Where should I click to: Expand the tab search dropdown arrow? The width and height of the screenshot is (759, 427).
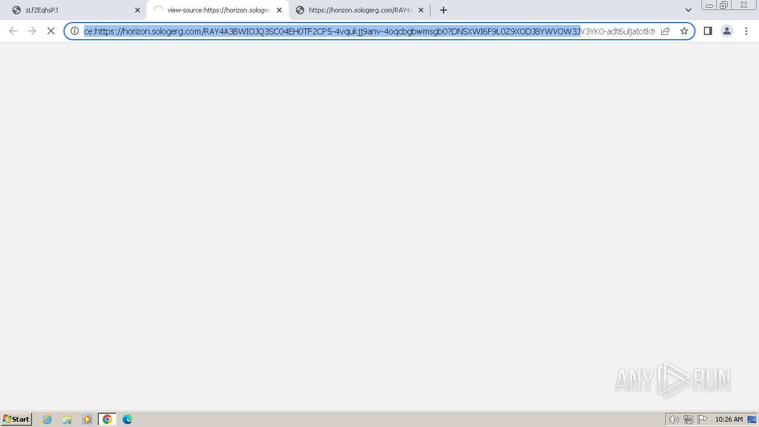(688, 10)
